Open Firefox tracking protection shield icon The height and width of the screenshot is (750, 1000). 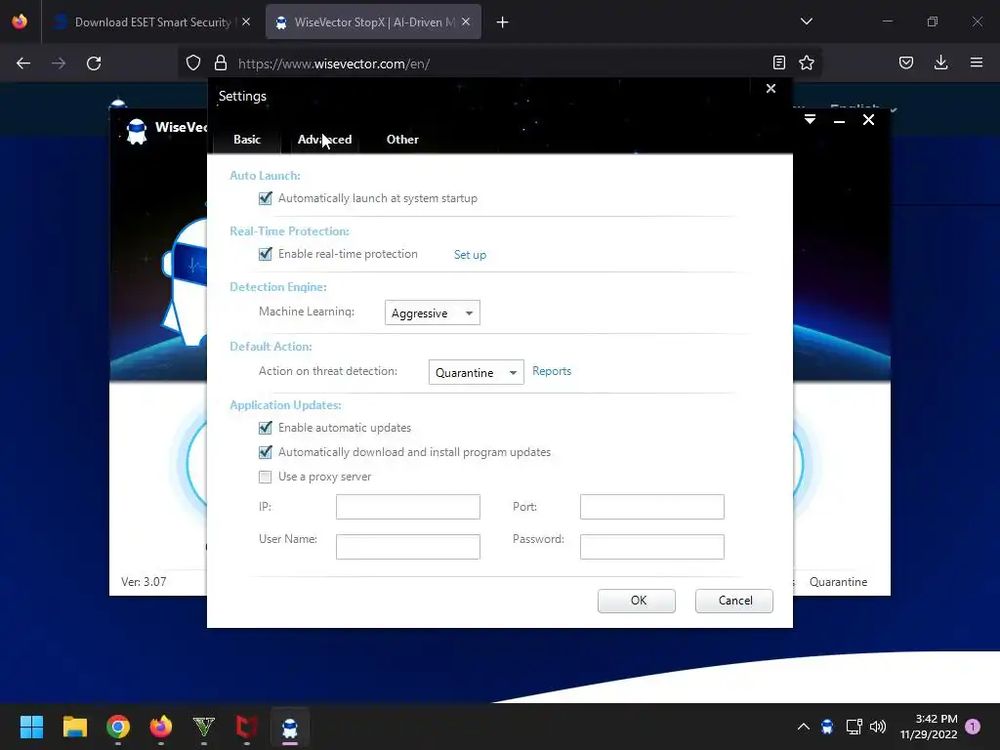(x=193, y=63)
